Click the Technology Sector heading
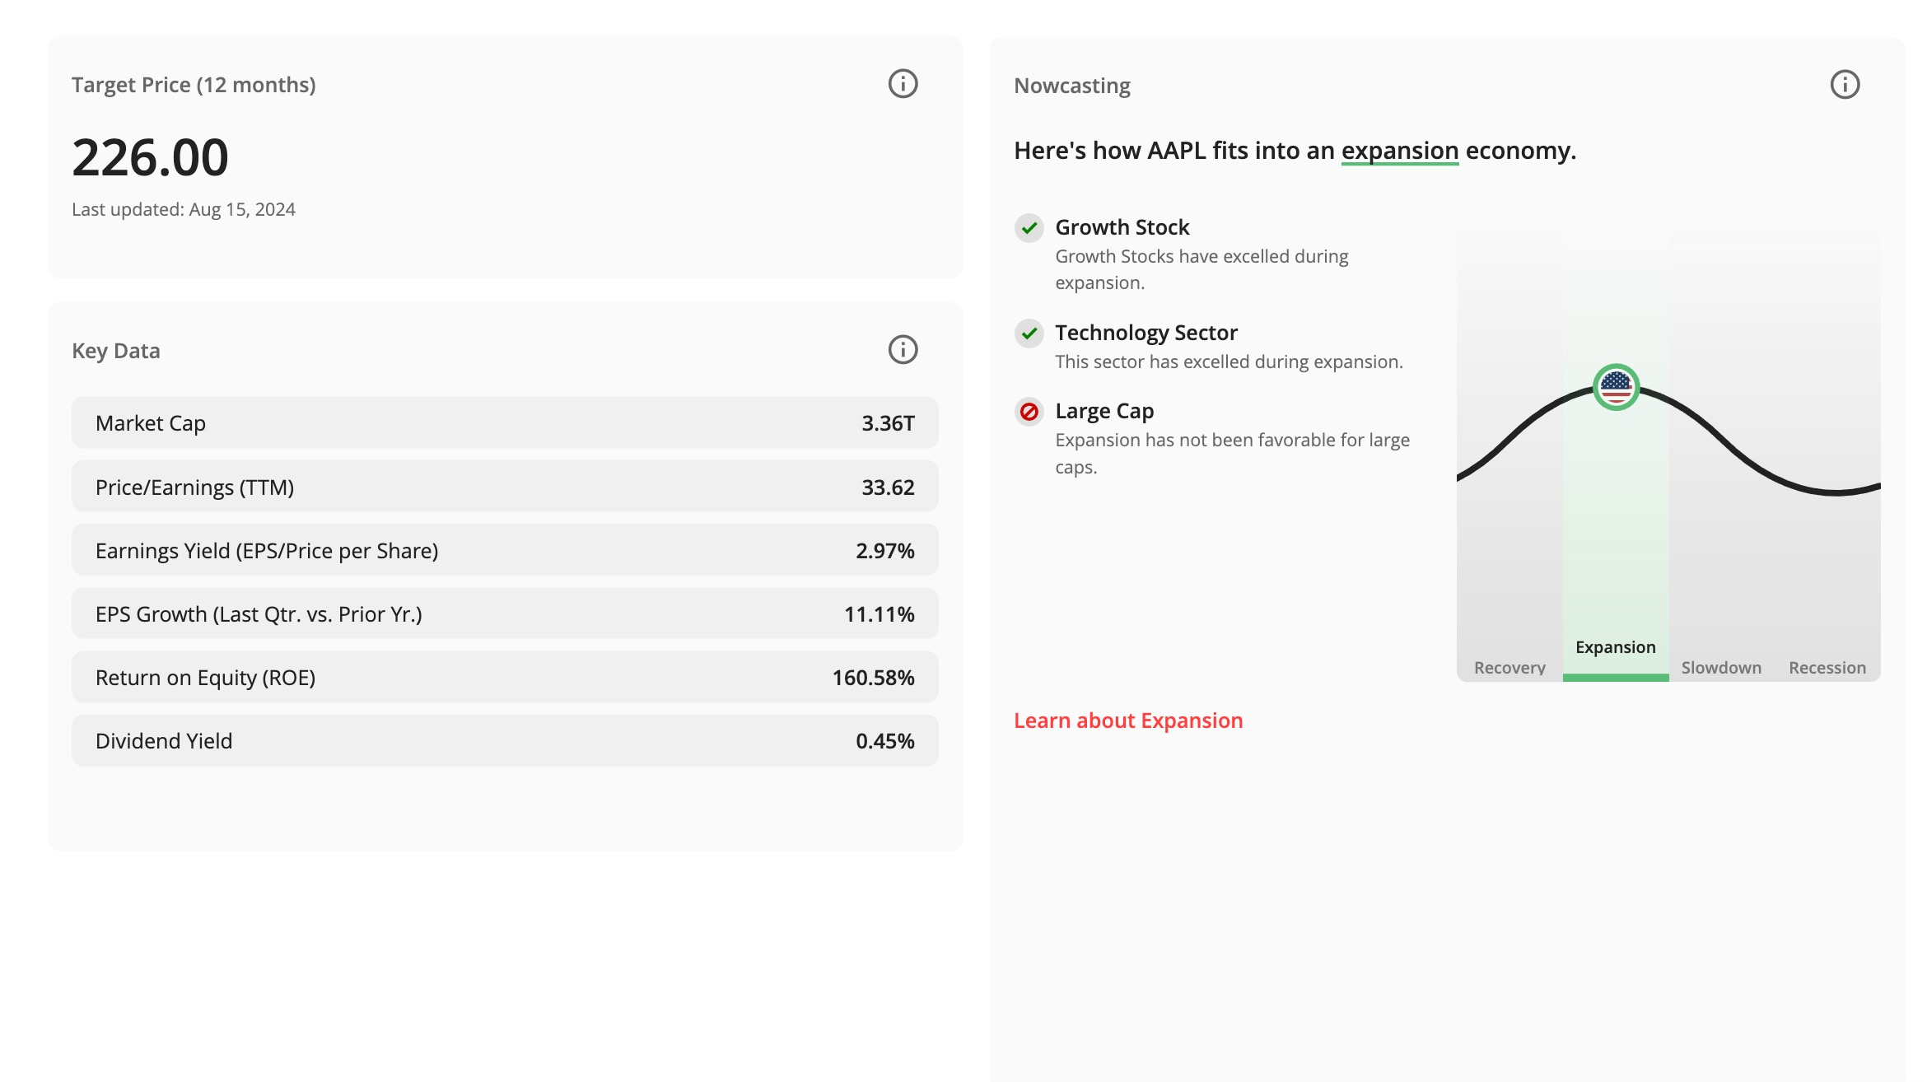Image resolution: width=1927 pixels, height=1082 pixels. pyautogui.click(x=1145, y=333)
